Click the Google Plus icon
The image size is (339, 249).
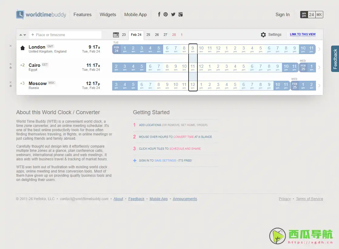pyautogui.click(x=180, y=14)
